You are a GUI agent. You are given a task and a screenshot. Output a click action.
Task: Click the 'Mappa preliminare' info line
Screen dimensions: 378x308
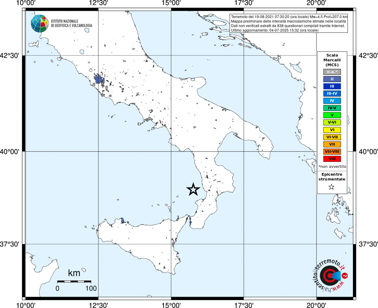click(x=288, y=21)
